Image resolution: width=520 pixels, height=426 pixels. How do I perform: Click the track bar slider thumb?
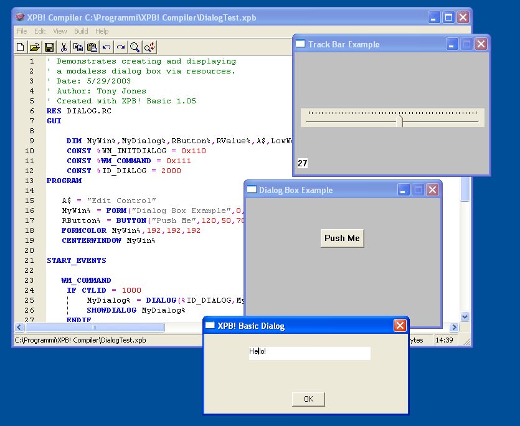point(400,121)
